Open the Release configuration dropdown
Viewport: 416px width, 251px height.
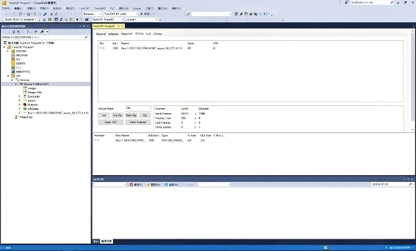click(x=92, y=14)
